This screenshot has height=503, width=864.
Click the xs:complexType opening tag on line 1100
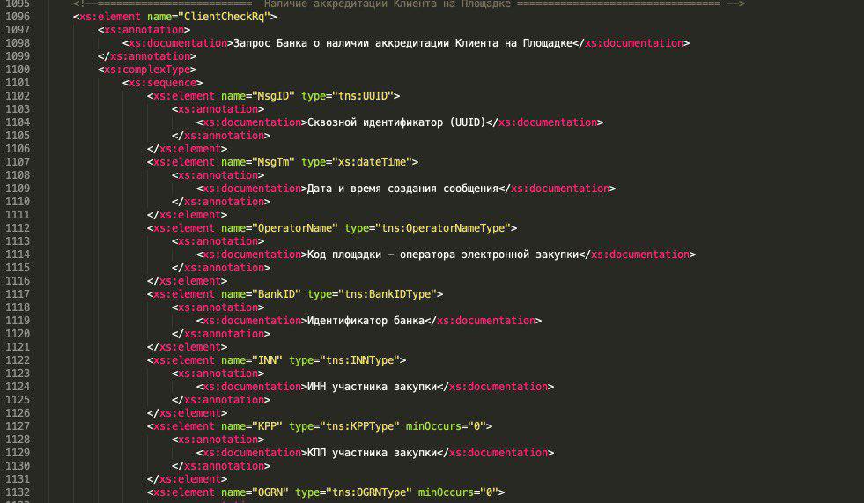tap(147, 70)
